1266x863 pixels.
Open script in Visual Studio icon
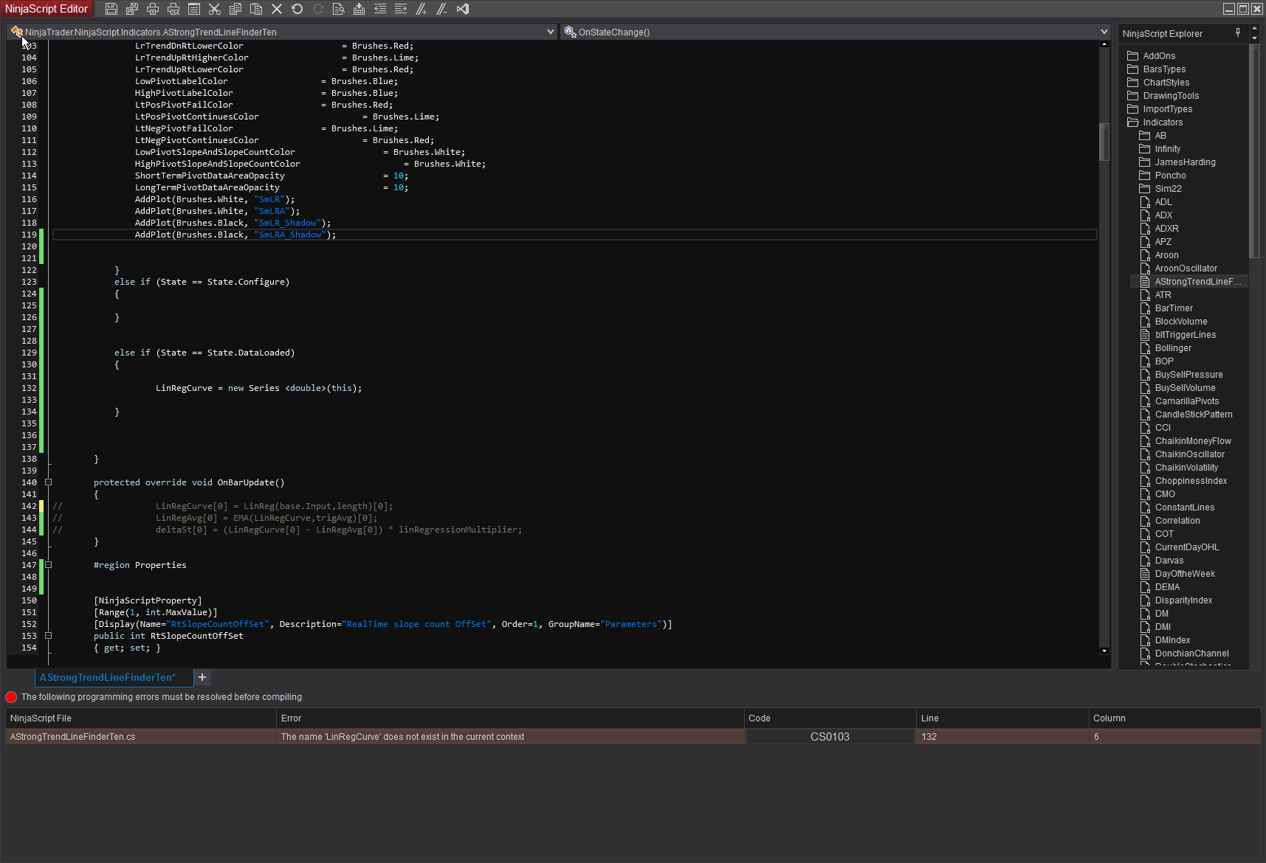[463, 9]
